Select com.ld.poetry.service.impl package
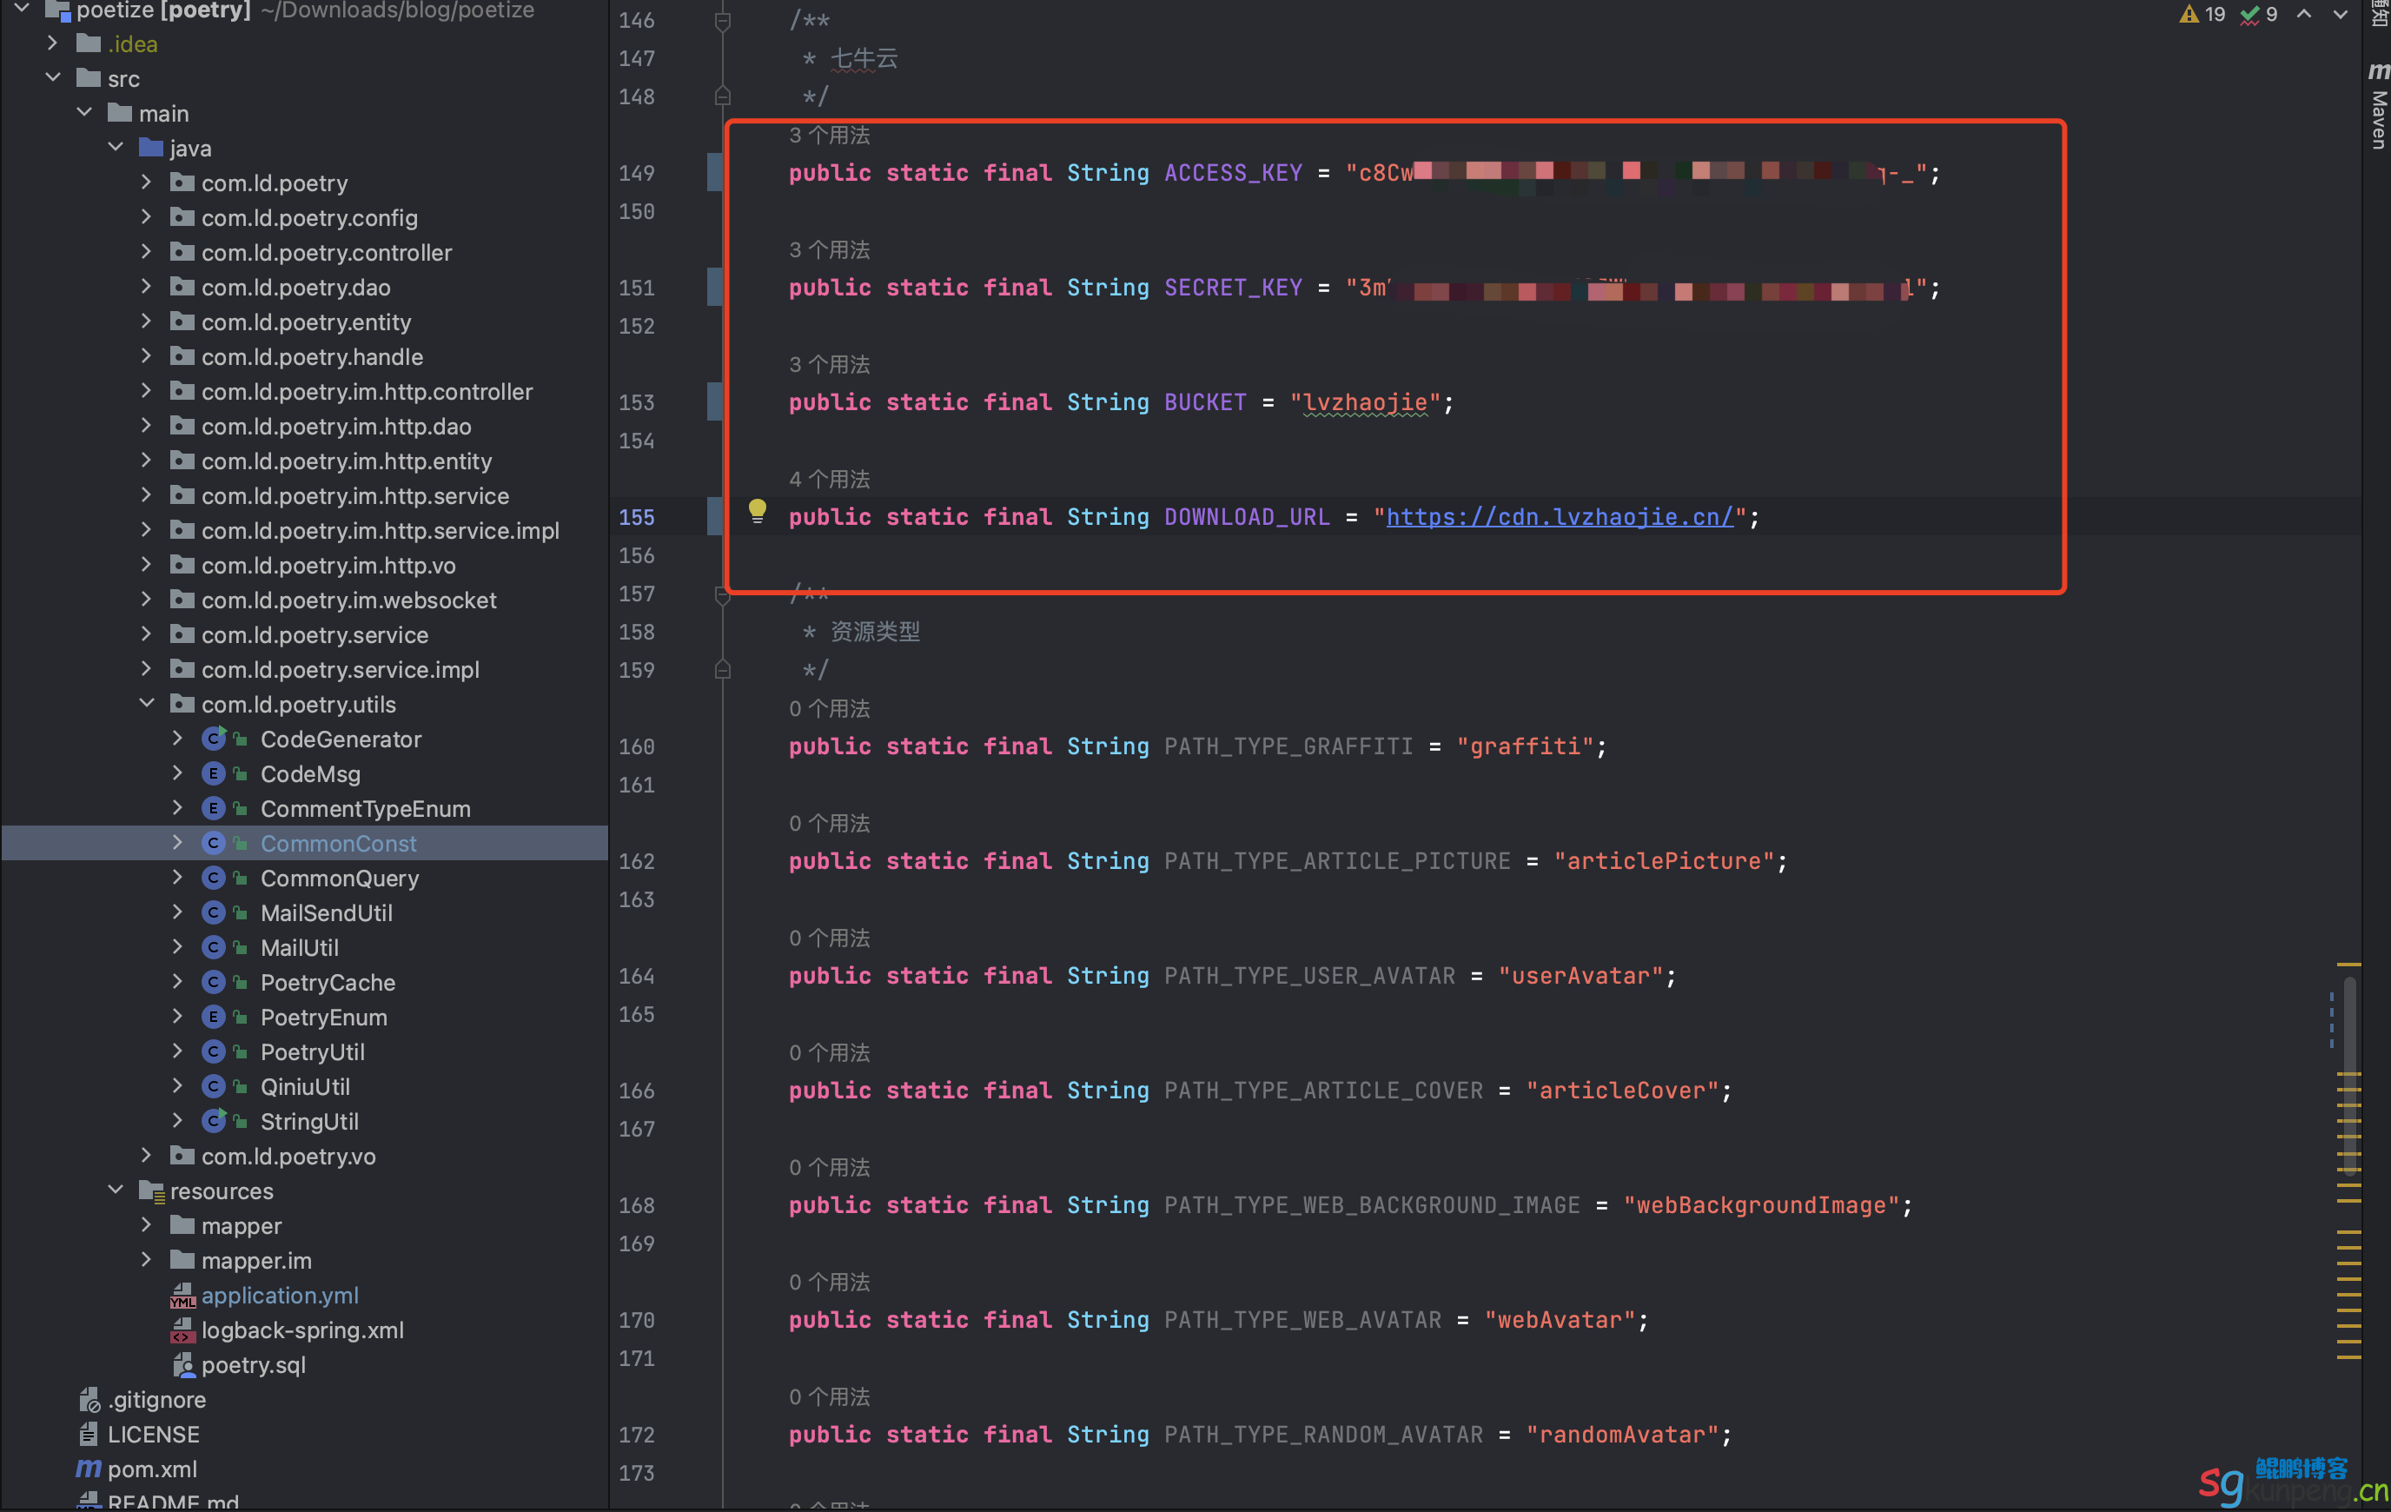 [x=341, y=668]
